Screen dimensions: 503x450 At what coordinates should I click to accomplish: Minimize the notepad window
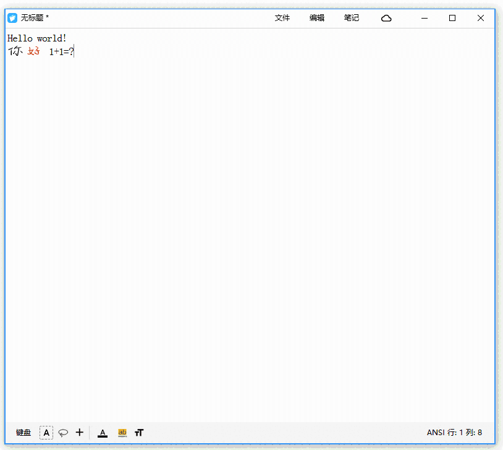tap(425, 18)
